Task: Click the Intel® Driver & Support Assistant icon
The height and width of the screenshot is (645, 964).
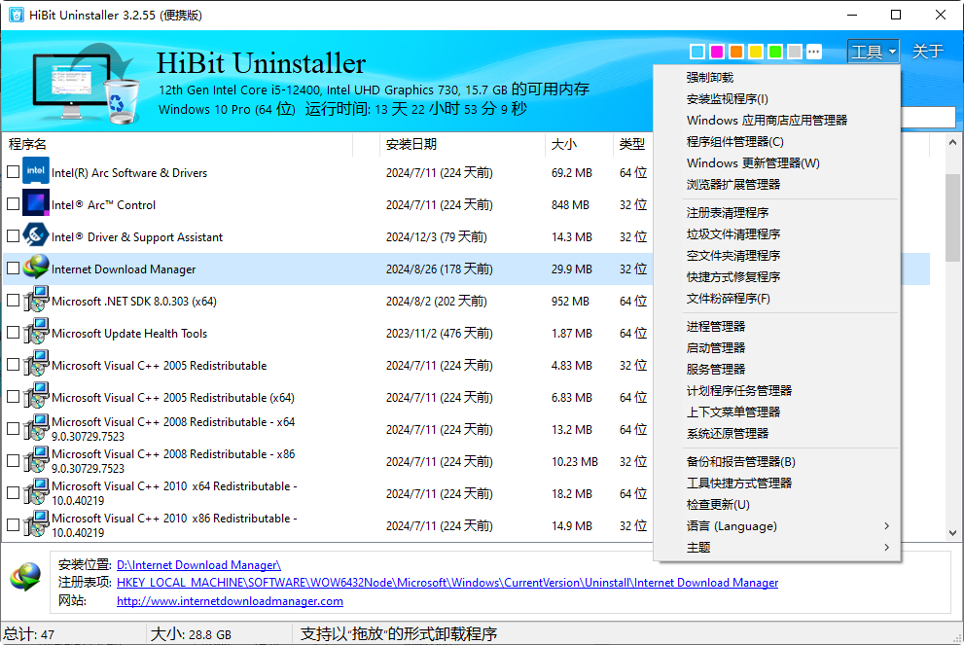Action: (36, 236)
